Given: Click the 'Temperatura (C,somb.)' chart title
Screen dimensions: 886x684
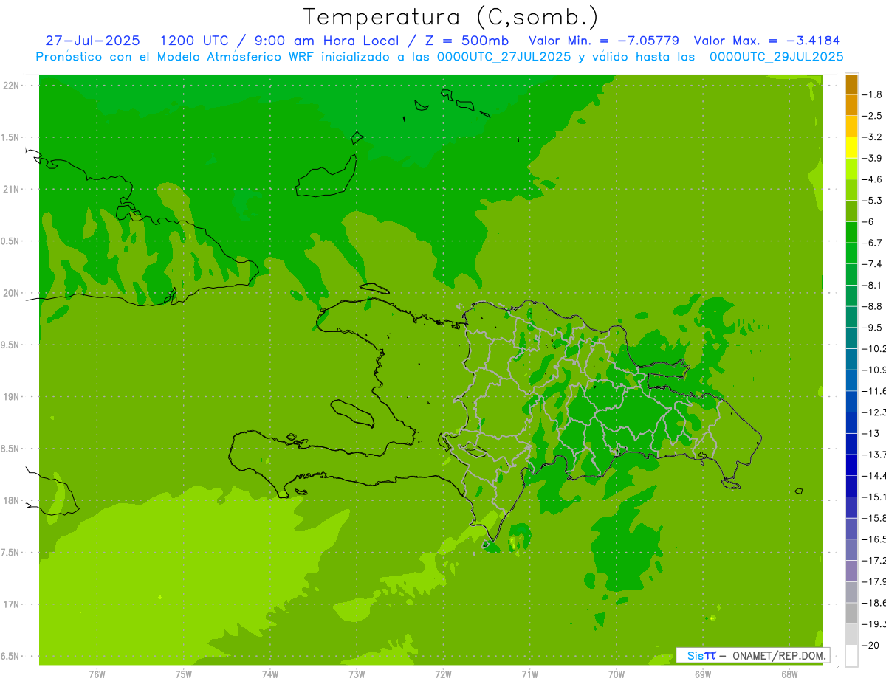Looking at the screenshot, I should tap(451, 17).
